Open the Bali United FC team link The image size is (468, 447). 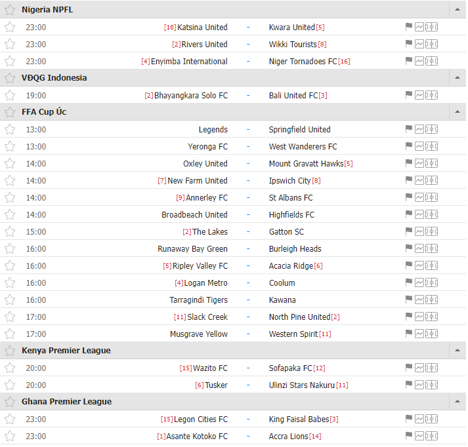[x=293, y=95]
